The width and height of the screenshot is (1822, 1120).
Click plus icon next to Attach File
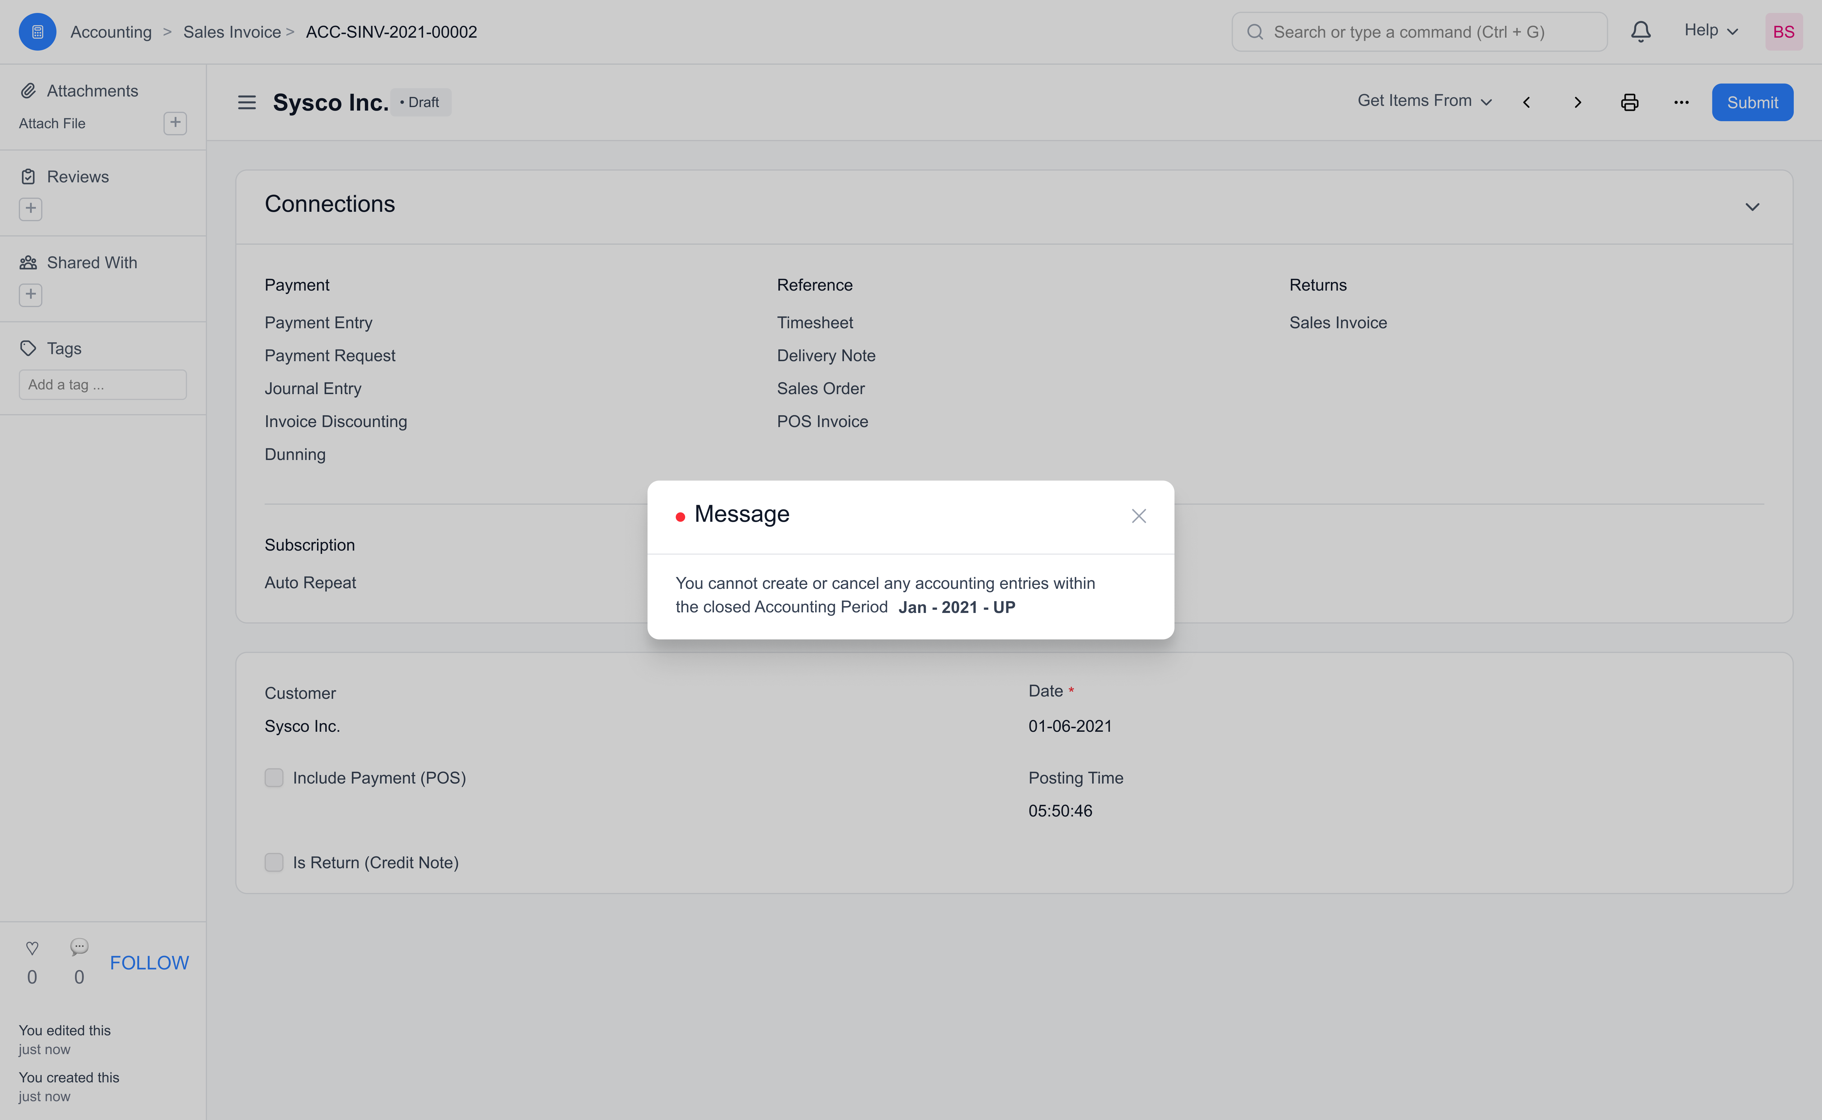click(x=175, y=122)
